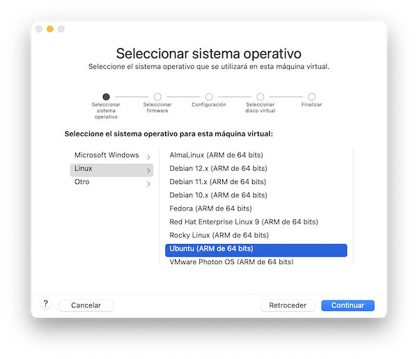This screenshot has height=359, width=418.
Task: Click the Seleccionar sistema operativo step circle
Action: (106, 97)
